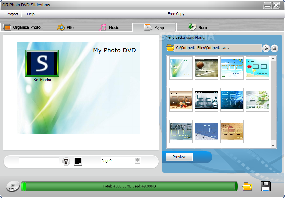Click the menu text input box
285x198 pixels.
39,161
